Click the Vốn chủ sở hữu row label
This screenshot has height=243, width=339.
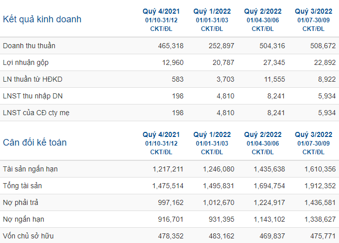coord(28,236)
